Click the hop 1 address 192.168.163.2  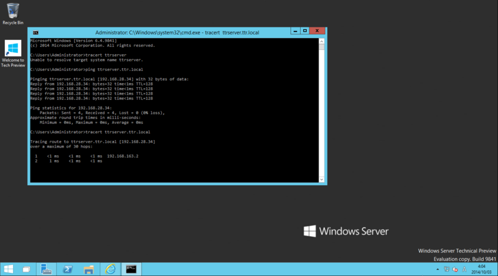[x=123, y=156]
